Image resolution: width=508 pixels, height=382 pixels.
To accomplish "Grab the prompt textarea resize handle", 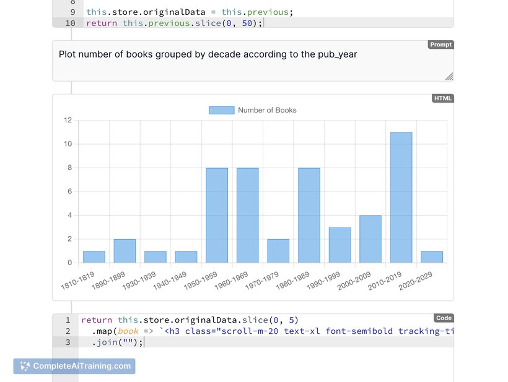I will tap(449, 77).
